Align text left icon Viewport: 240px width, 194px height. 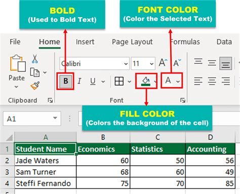click(198, 81)
